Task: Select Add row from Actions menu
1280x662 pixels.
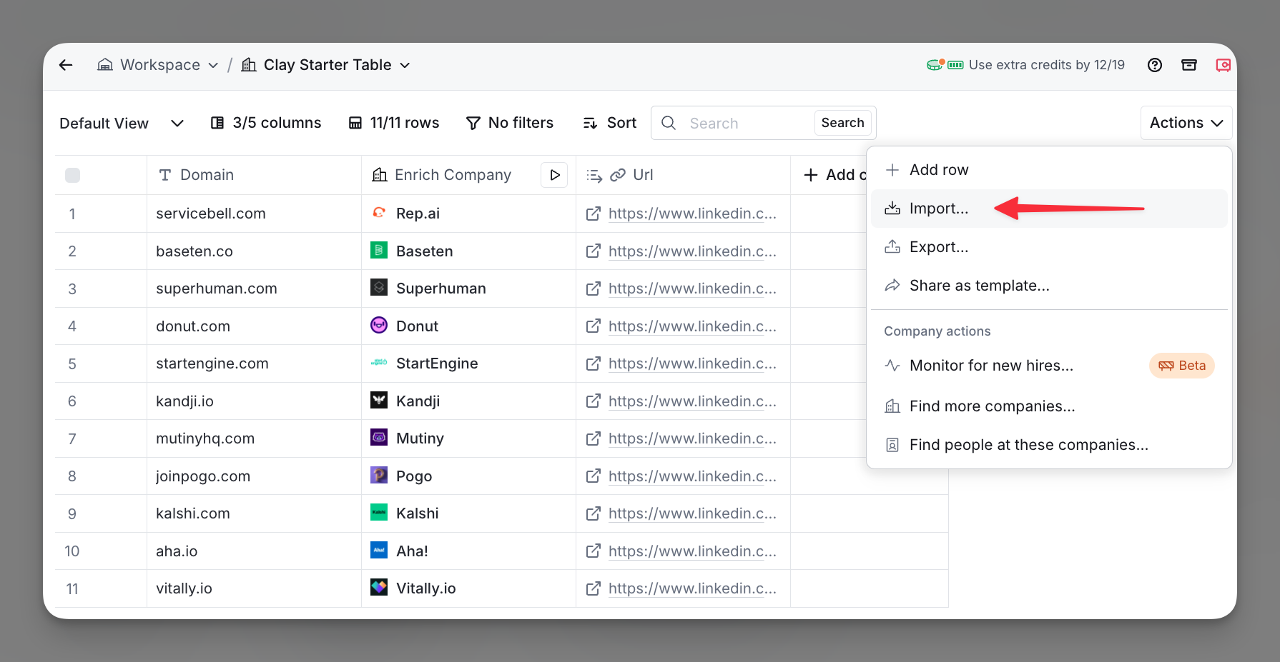Action: click(x=1049, y=170)
